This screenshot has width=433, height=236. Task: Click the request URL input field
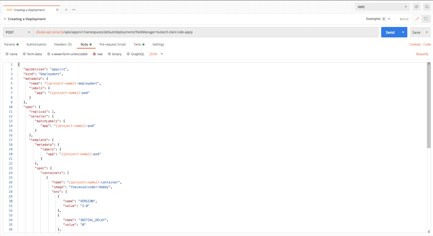pos(206,32)
